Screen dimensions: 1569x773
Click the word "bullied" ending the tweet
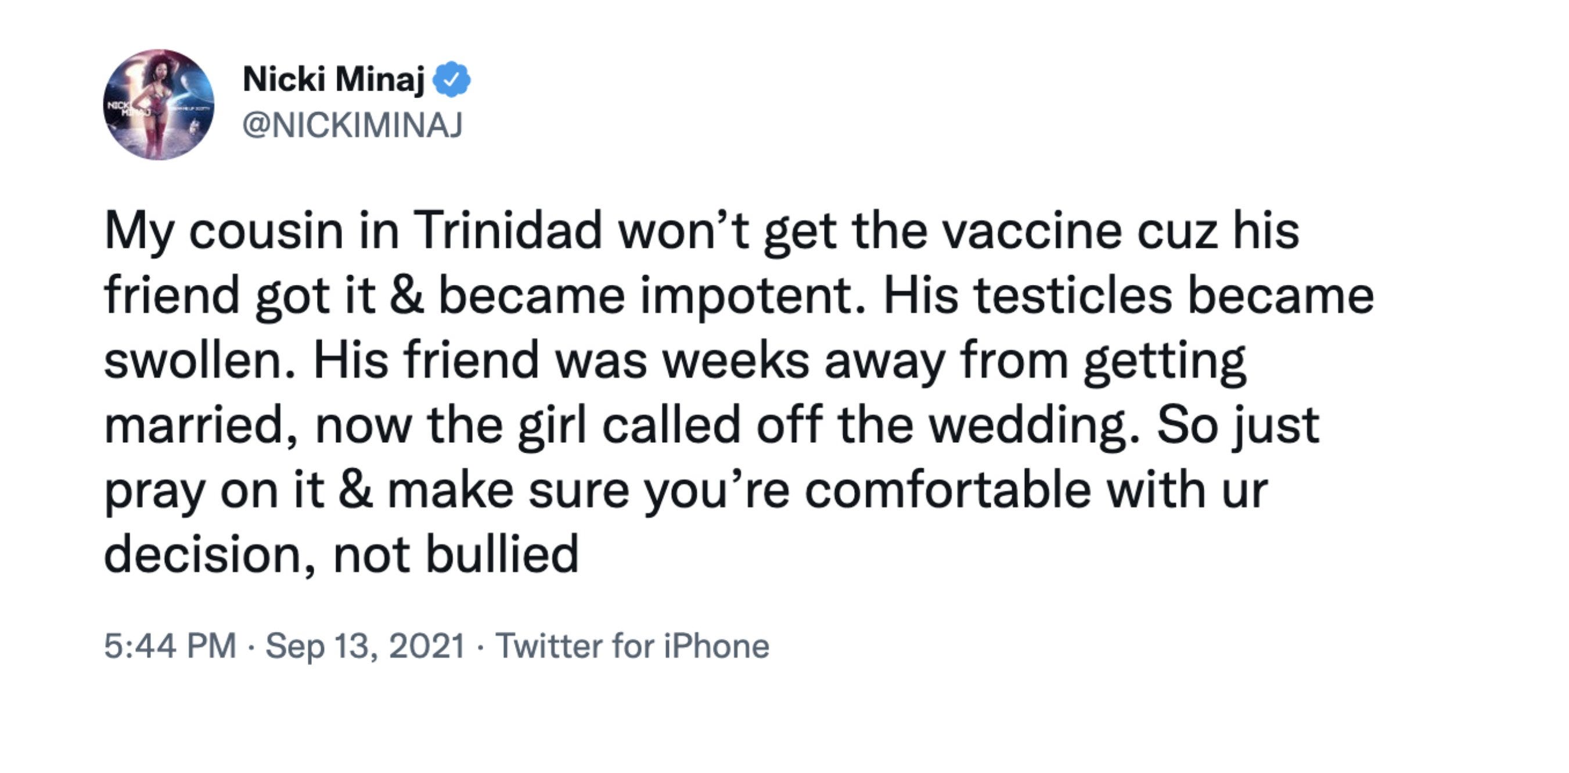click(502, 554)
